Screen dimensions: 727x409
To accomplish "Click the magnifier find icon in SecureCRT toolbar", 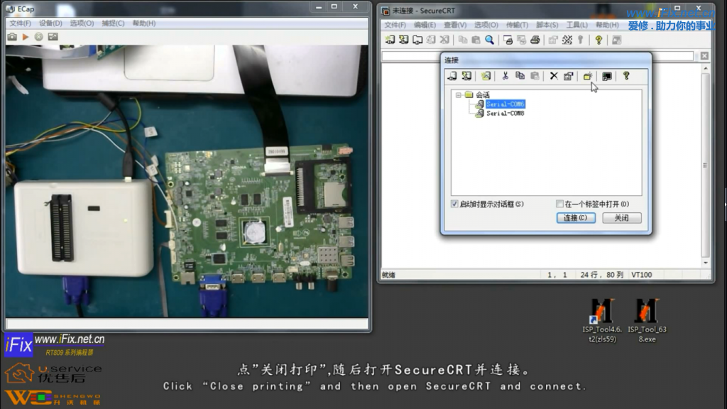I will 489,40.
